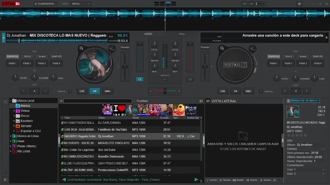Click SINC. on deck B
The image size is (330, 185).
coord(249,91)
